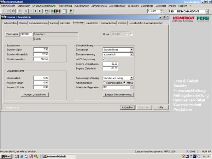Jump to the first record icon
Viewport: 212px width, 159px height.
tap(26, 11)
